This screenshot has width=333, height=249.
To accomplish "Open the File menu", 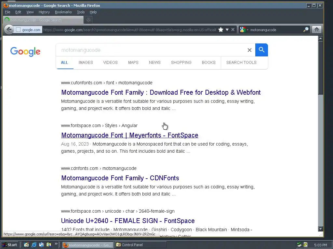I will click(x=7, y=12).
